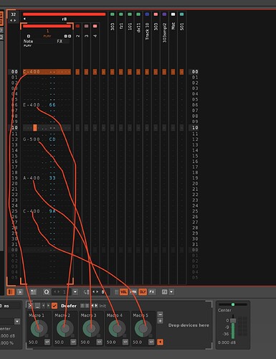
Task: Select the 303smpl2 track header
Action: (164, 33)
